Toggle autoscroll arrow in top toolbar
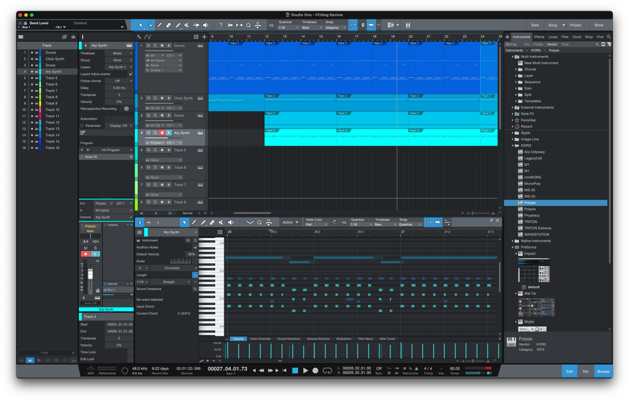The image size is (629, 400). (x=371, y=25)
